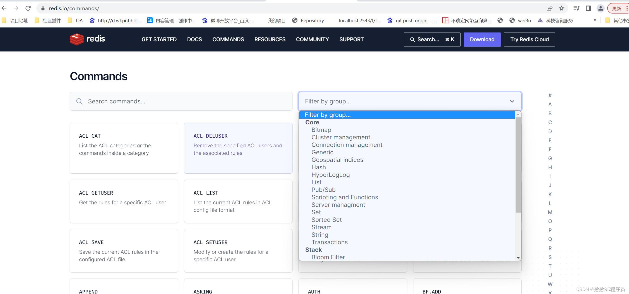Open the media control icon in toolbar
The height and width of the screenshot is (294, 629).
(576, 8)
